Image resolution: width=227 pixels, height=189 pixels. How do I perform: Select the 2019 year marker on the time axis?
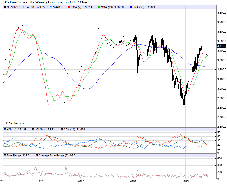point(186,181)
